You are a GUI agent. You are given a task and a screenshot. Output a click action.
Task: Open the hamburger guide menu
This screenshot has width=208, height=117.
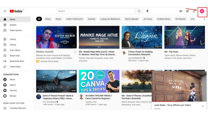5,11
